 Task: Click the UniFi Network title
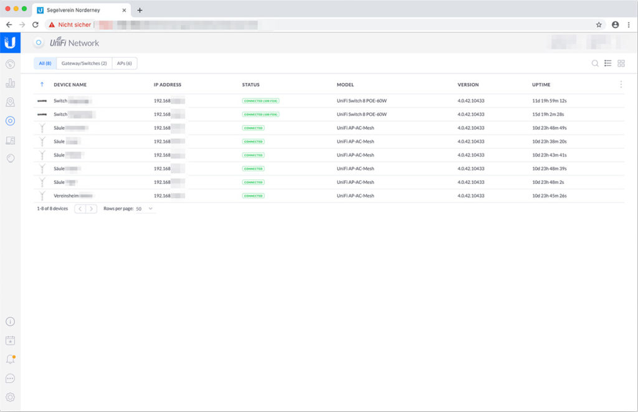click(x=75, y=43)
